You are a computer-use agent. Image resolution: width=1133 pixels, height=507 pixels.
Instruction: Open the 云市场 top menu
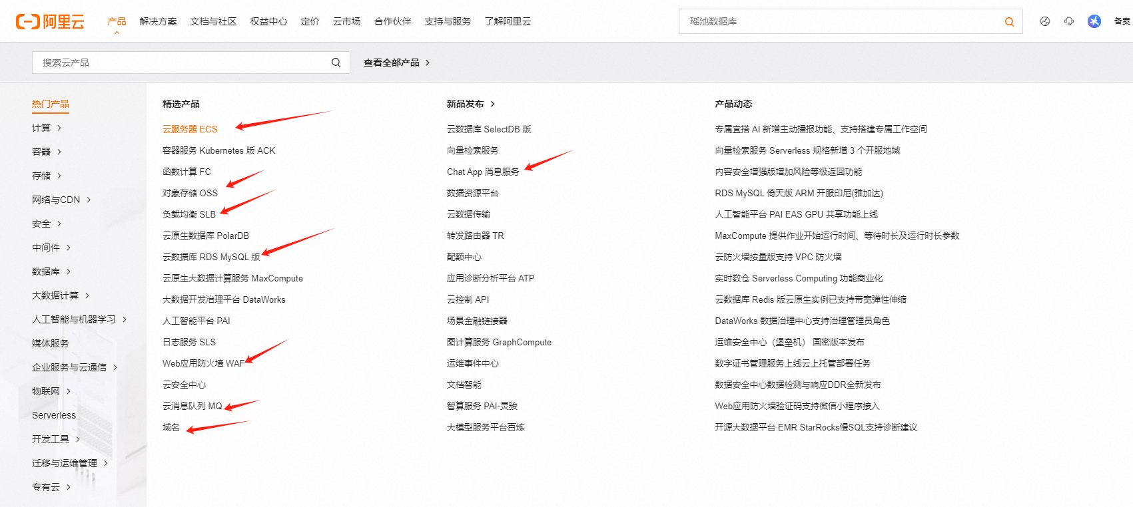[347, 21]
